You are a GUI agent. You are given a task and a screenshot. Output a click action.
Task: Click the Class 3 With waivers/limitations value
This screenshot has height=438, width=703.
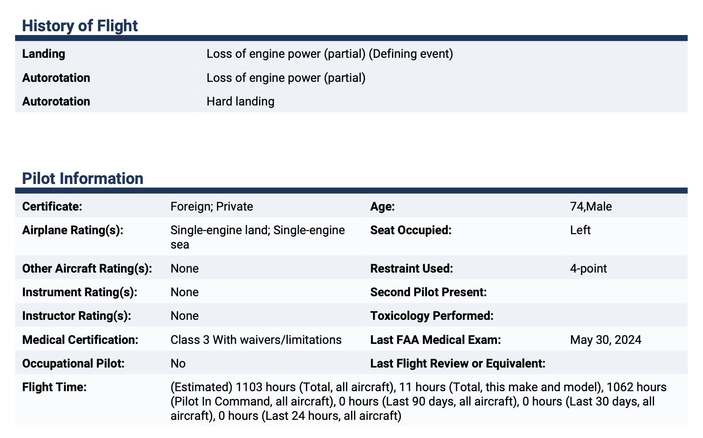pos(256,340)
